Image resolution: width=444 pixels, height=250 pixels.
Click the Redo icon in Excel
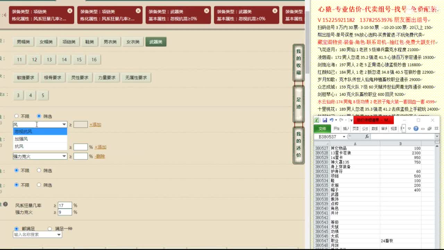coord(341,120)
